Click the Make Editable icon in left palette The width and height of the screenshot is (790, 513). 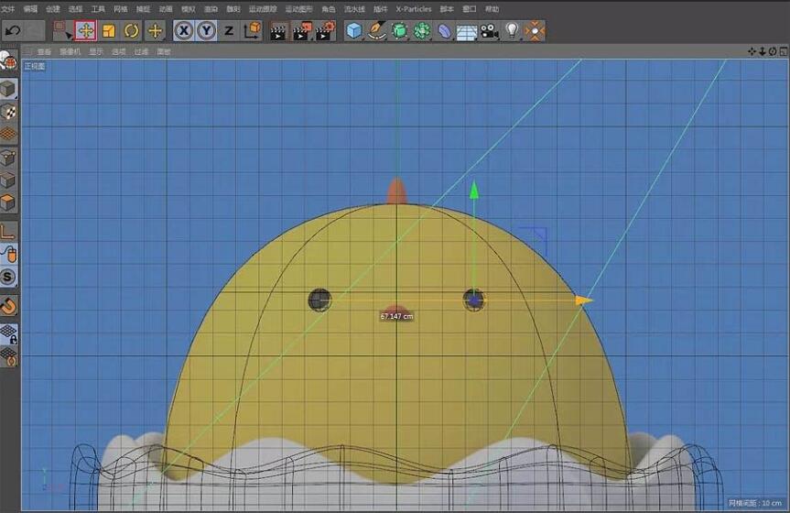8,61
